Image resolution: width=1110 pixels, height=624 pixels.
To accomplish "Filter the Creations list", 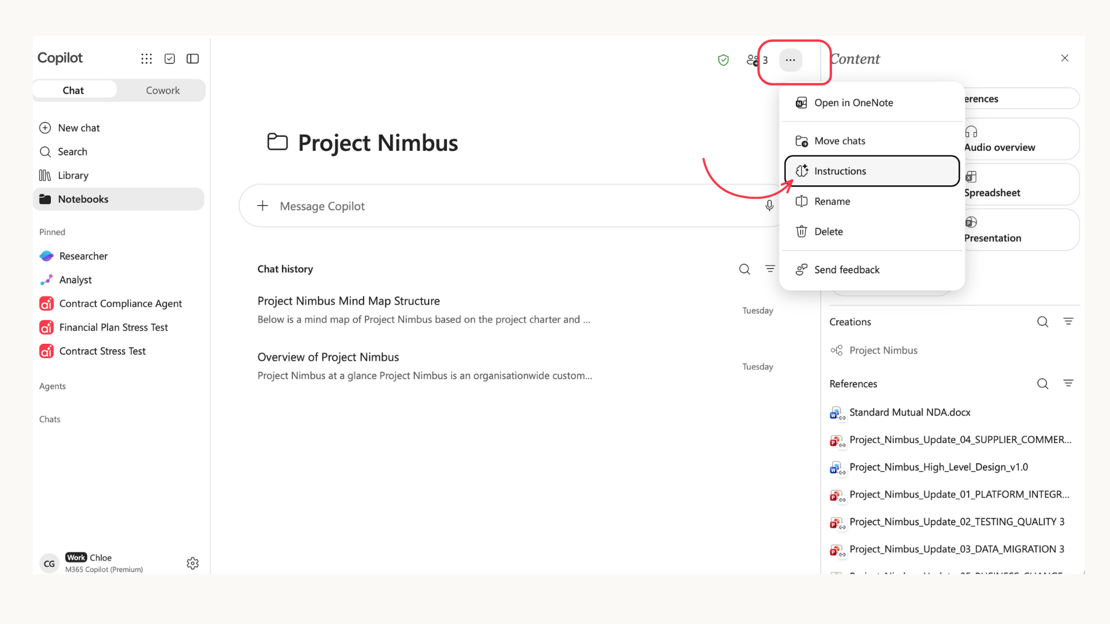I will [1068, 321].
